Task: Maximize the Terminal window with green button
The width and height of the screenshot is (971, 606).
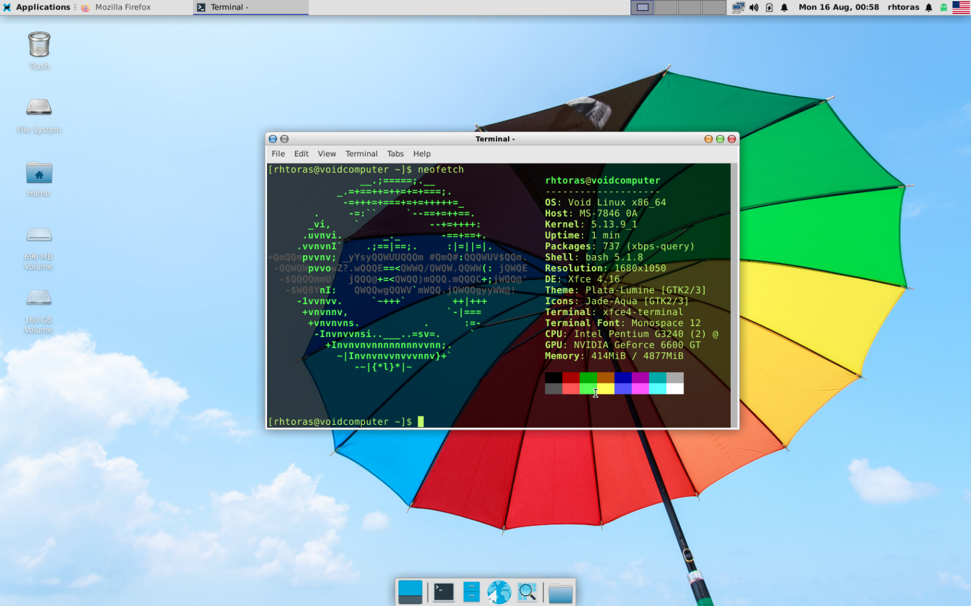Action: coord(720,139)
